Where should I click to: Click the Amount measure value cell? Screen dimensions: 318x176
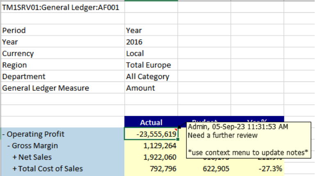[x=151, y=88]
